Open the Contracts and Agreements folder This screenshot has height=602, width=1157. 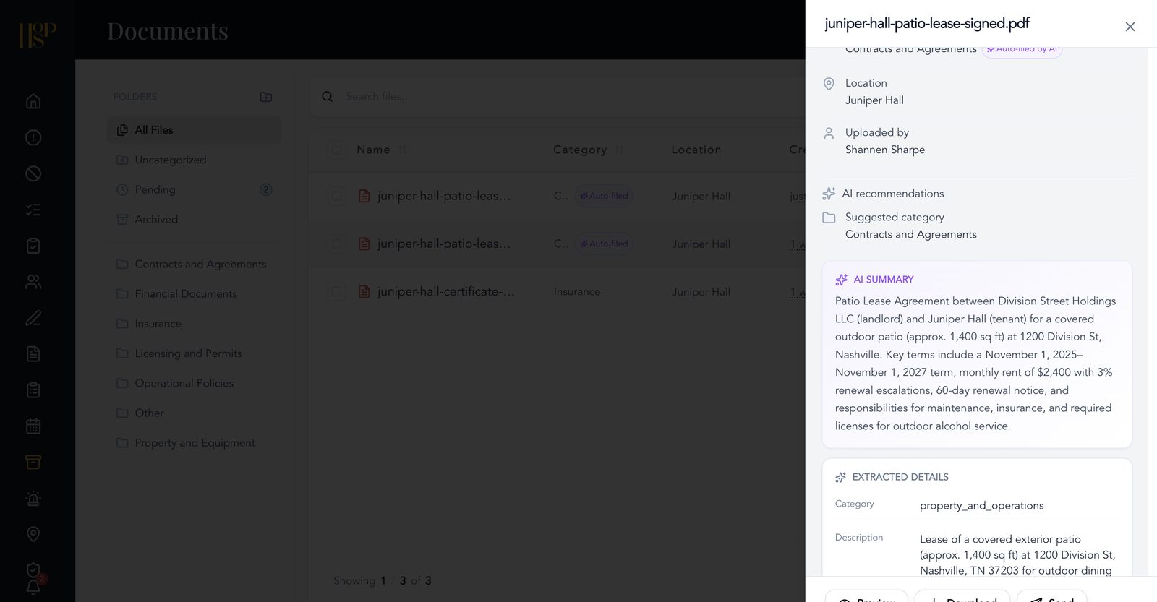tap(195, 265)
